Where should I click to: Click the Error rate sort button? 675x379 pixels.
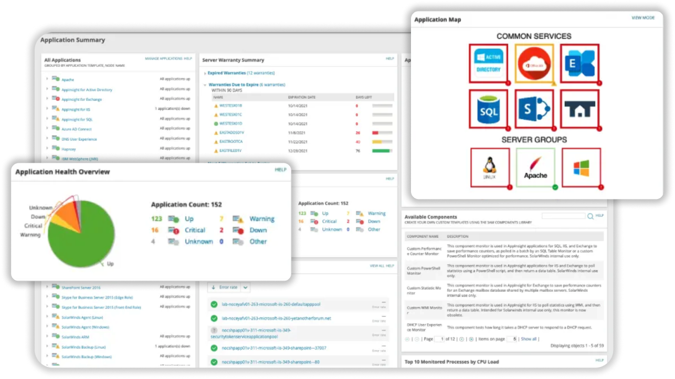[x=224, y=287]
